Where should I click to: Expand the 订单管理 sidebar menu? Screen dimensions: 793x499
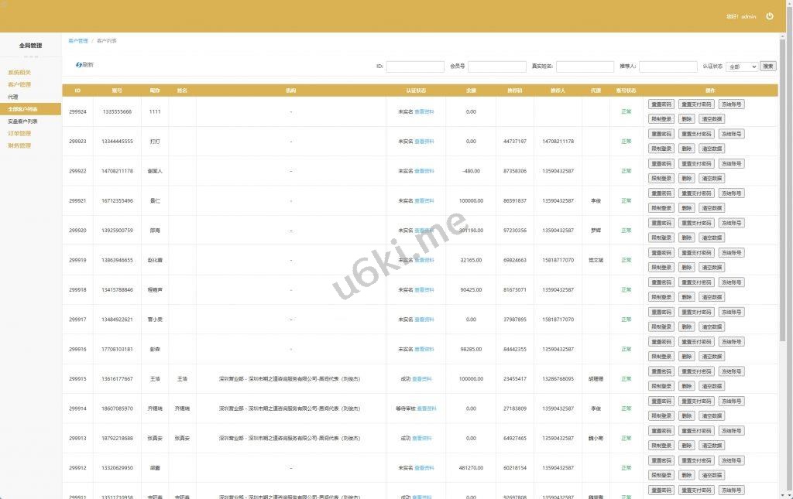coord(19,133)
